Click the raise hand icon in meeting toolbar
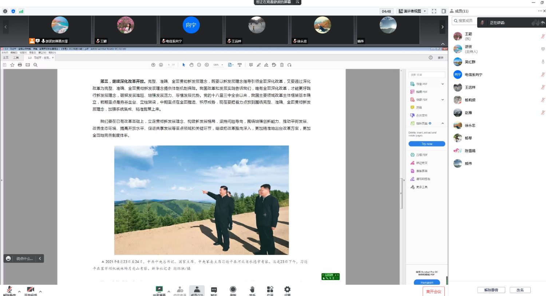Screen dimensions: 546x296 (252, 289)
